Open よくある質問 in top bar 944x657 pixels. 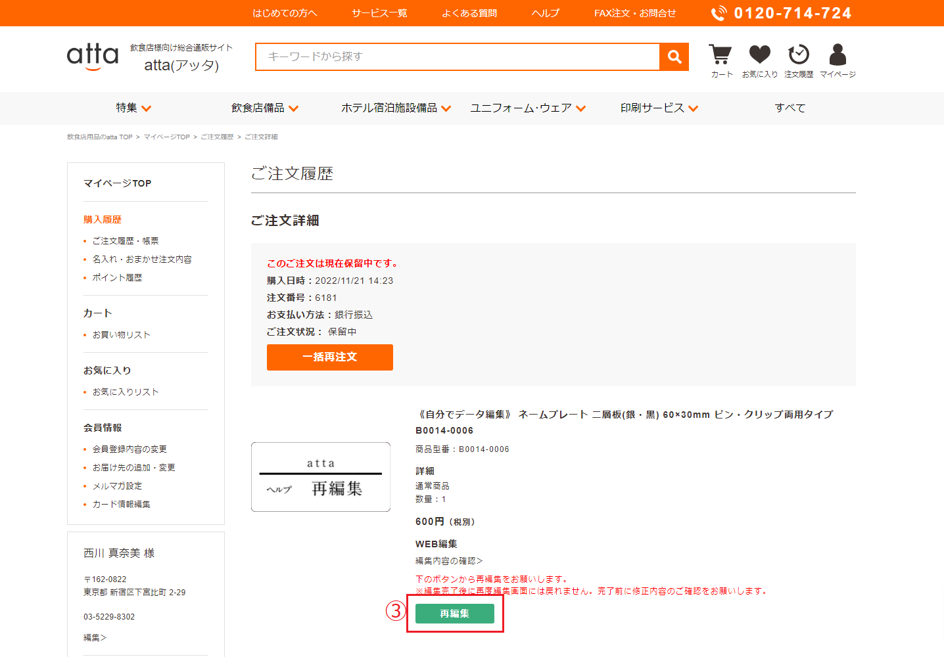(x=469, y=13)
